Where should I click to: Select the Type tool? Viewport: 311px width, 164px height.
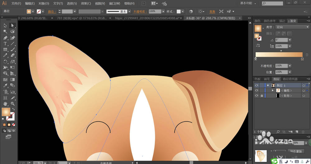5,44
